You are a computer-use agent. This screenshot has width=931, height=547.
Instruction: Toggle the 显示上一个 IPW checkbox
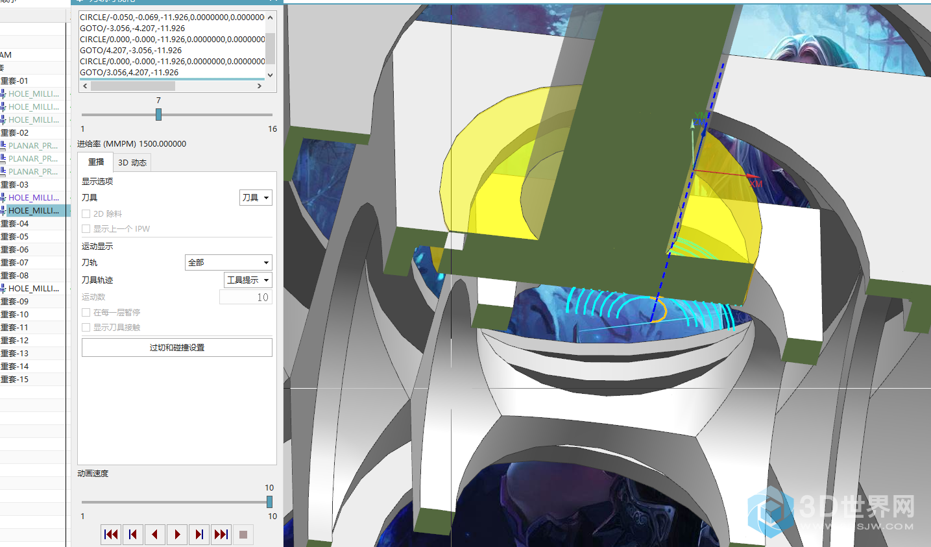86,228
